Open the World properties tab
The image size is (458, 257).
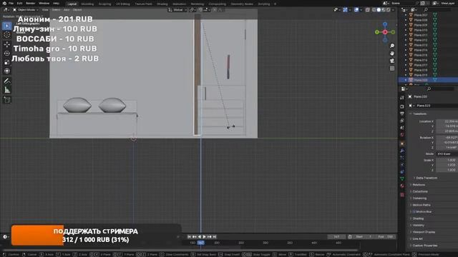click(x=402, y=135)
